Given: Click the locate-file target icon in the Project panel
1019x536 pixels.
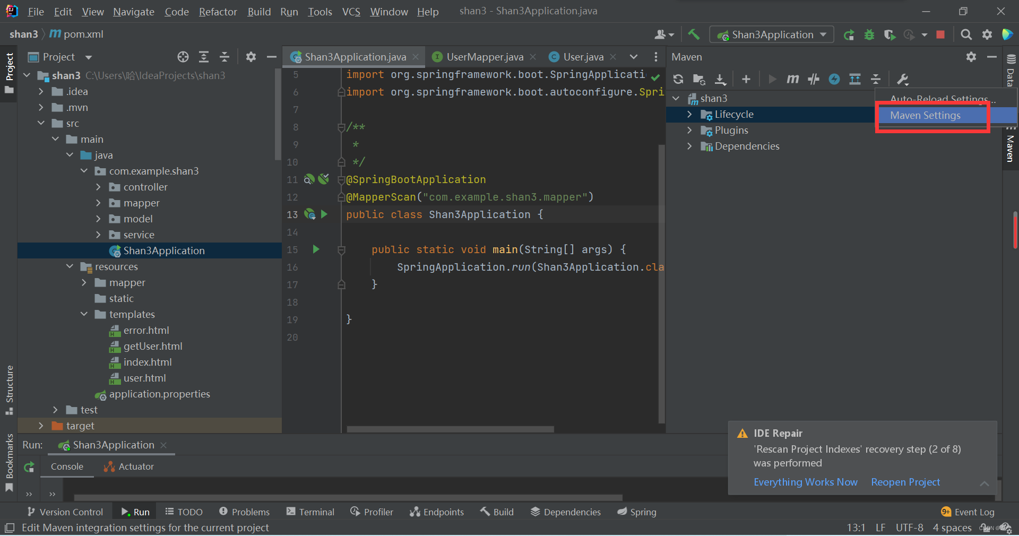Looking at the screenshot, I should click(x=183, y=57).
